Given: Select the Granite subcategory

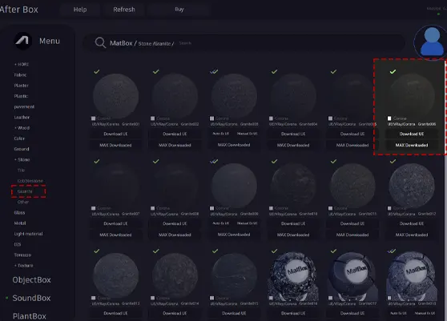Looking at the screenshot, I should point(25,191).
